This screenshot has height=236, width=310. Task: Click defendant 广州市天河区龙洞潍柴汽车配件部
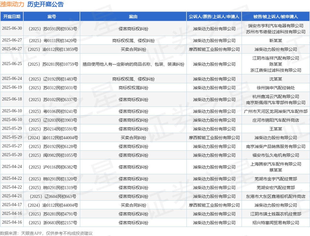tap(275, 111)
